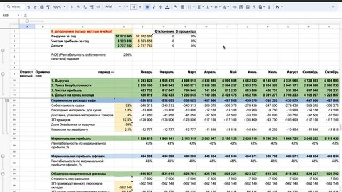Select the font size 12 field
This screenshot has height=192, width=342.
coord(134,7)
